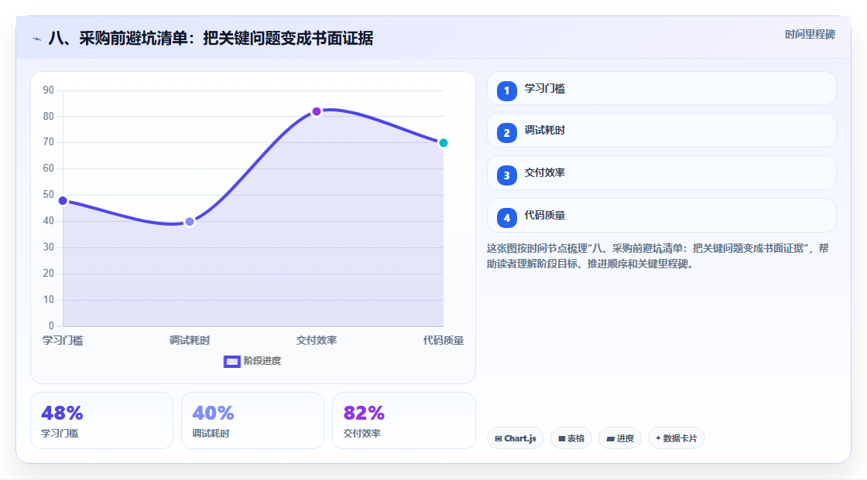This screenshot has width=867, height=480.
Task: Click the x-axis label 代码质量
Action: [444, 340]
